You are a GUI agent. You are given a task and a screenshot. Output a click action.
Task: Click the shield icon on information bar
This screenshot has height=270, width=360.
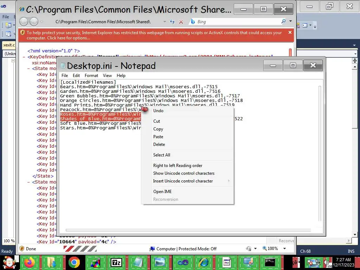click(22, 32)
